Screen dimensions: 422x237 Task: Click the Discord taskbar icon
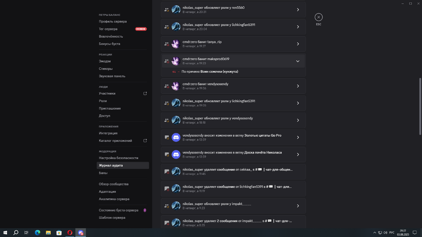(x=81, y=233)
